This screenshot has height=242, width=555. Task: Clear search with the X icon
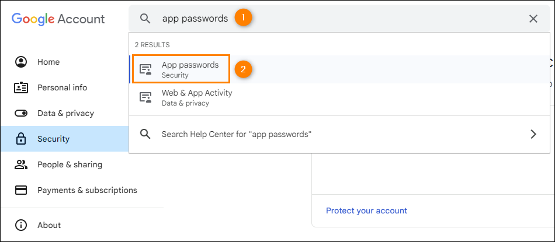click(533, 19)
